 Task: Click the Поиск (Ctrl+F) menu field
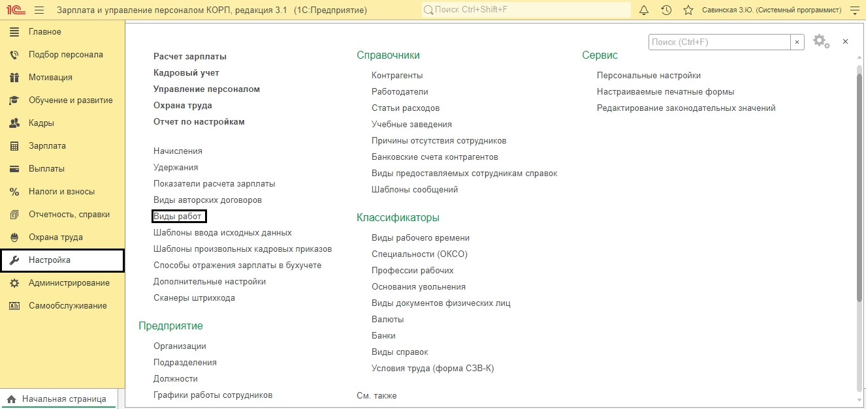(719, 42)
